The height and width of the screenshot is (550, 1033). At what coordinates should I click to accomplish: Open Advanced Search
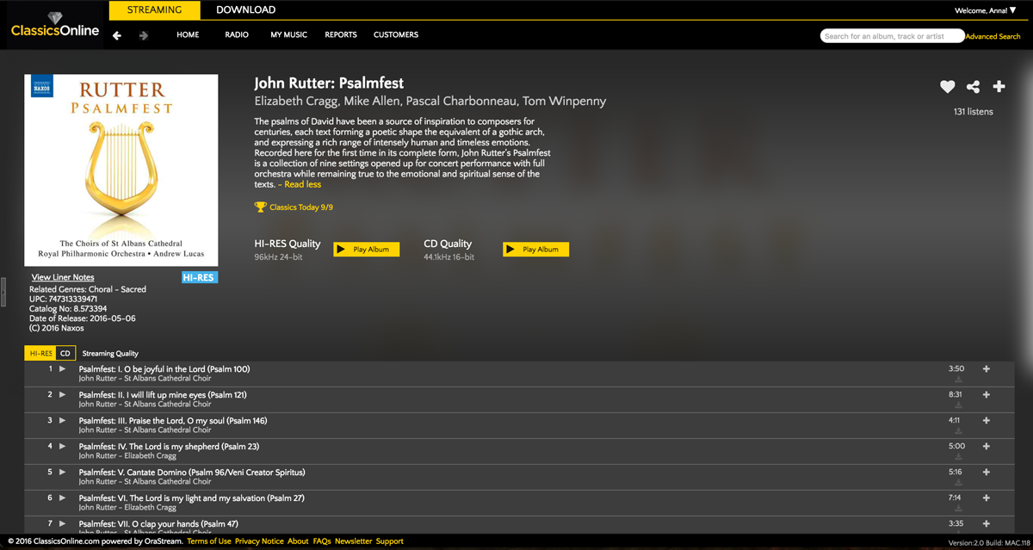coord(993,36)
